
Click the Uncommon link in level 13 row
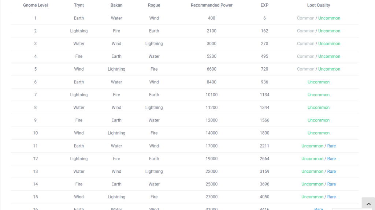312,172
